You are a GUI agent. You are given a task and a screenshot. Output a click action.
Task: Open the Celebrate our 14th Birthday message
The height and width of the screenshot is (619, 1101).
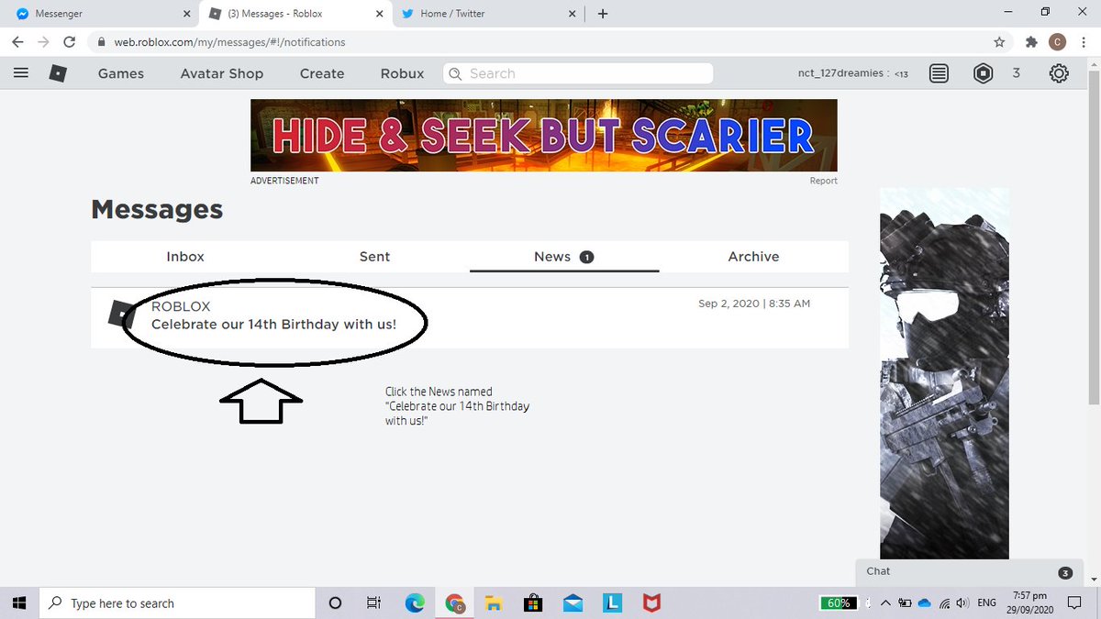point(470,318)
